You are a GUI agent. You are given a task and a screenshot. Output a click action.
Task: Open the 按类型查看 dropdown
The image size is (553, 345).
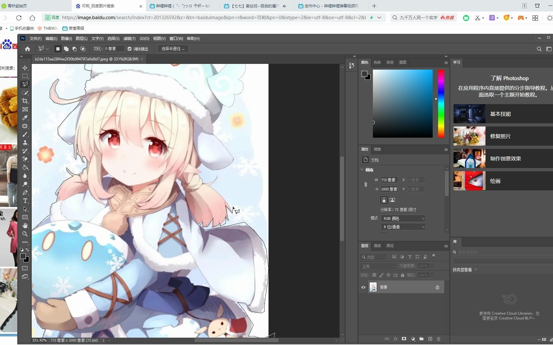pyautogui.click(x=465, y=270)
